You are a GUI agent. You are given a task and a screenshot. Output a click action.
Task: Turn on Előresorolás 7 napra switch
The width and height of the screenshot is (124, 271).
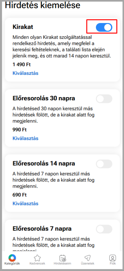pyautogui.click(x=104, y=229)
